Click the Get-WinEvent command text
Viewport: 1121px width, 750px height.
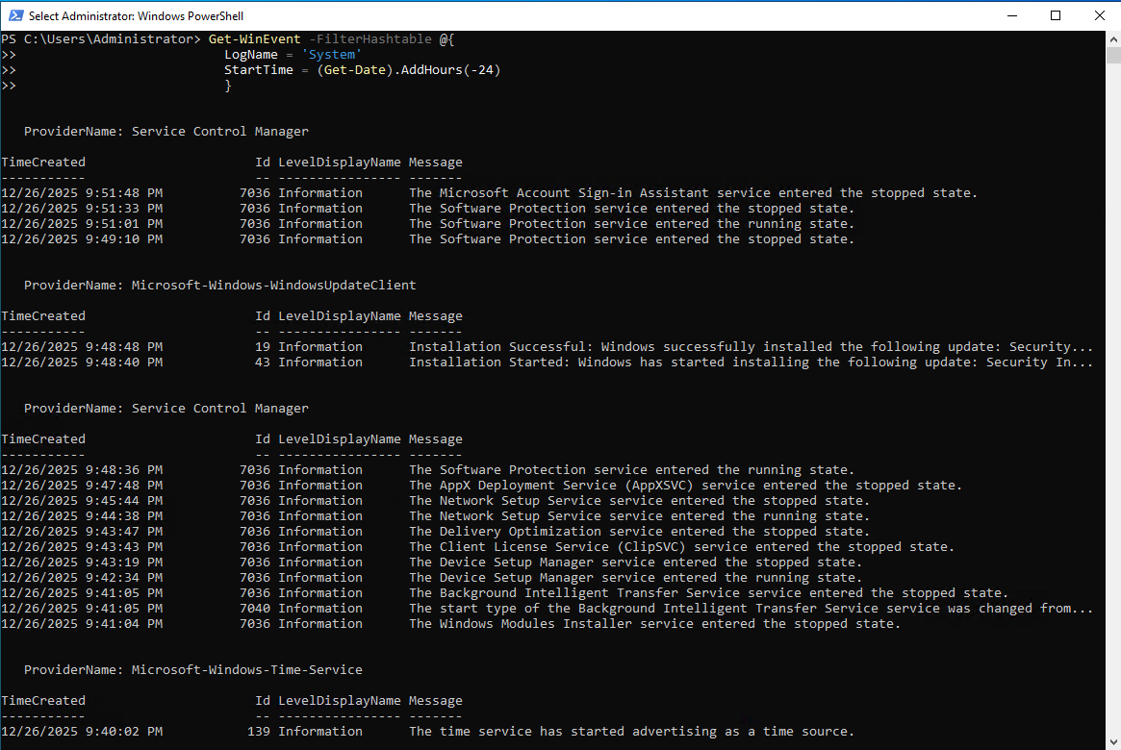(254, 39)
